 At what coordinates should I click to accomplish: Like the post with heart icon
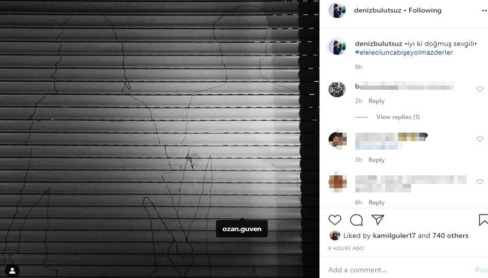click(x=335, y=220)
